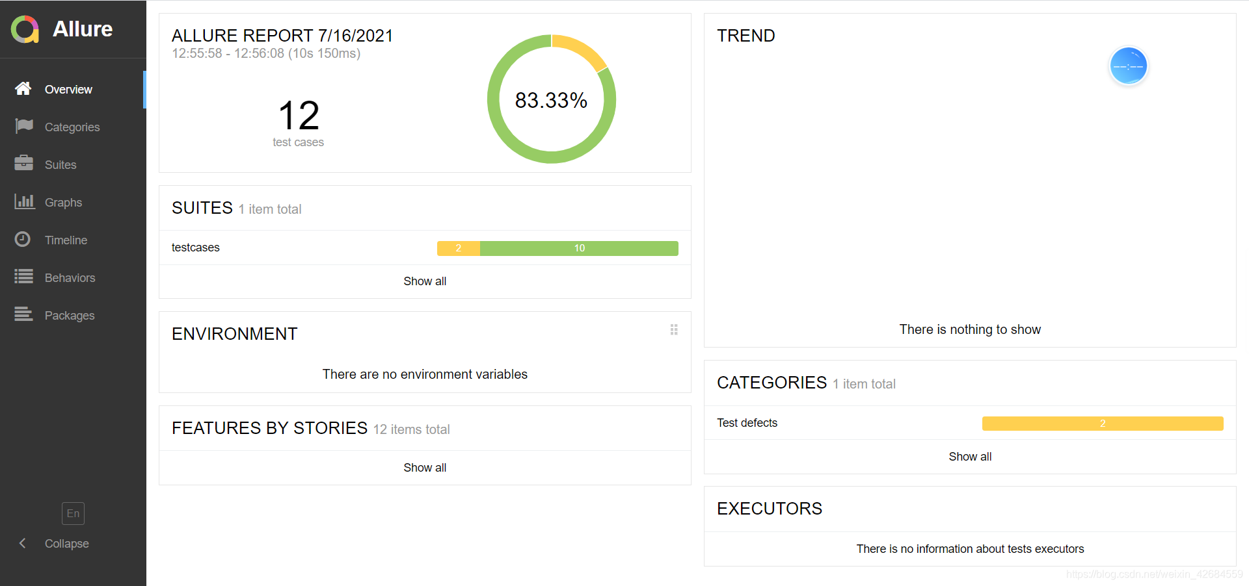
Task: Click the 83.33% donut chart center
Action: [x=551, y=100]
